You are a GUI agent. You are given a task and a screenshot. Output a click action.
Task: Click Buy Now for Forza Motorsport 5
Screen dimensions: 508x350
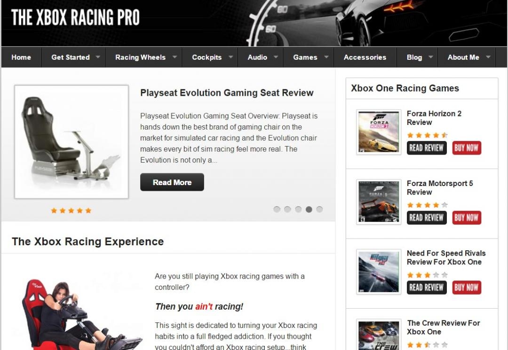click(467, 218)
